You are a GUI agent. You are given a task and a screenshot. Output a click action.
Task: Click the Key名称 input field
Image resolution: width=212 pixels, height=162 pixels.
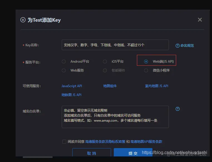[115, 45]
